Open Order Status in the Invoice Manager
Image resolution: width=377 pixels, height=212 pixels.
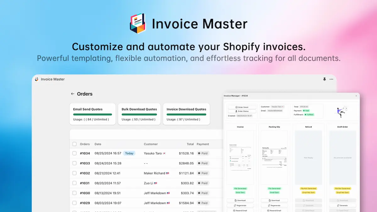243,111
